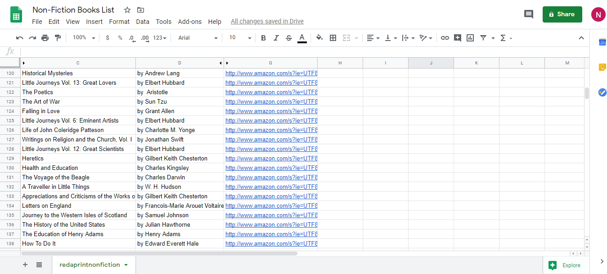Expand hidden columns before column C
This screenshot has width=607, height=274.
pyautogui.click(x=24, y=63)
